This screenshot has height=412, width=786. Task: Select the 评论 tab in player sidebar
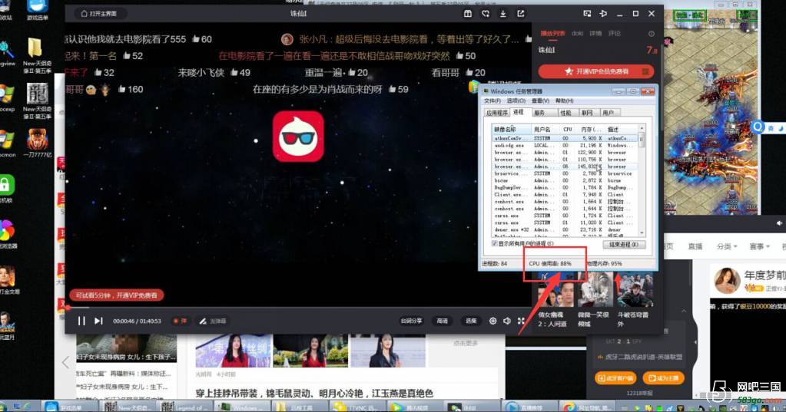point(614,34)
